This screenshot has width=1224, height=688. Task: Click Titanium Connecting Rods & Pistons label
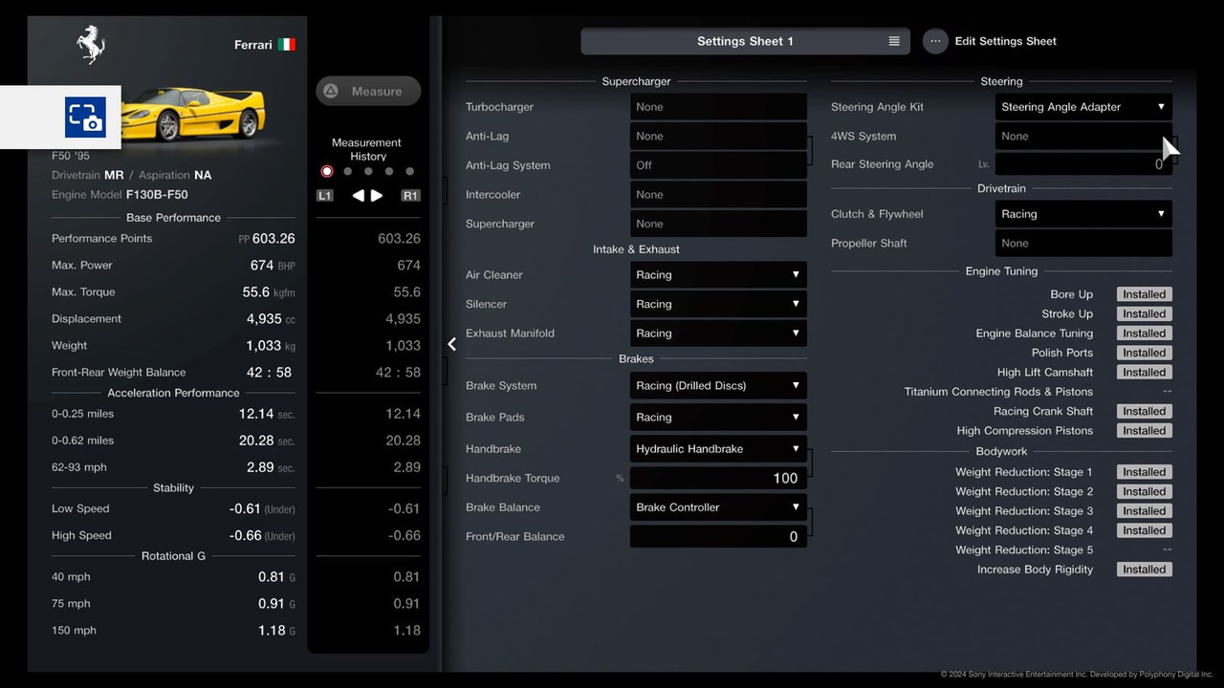point(998,392)
